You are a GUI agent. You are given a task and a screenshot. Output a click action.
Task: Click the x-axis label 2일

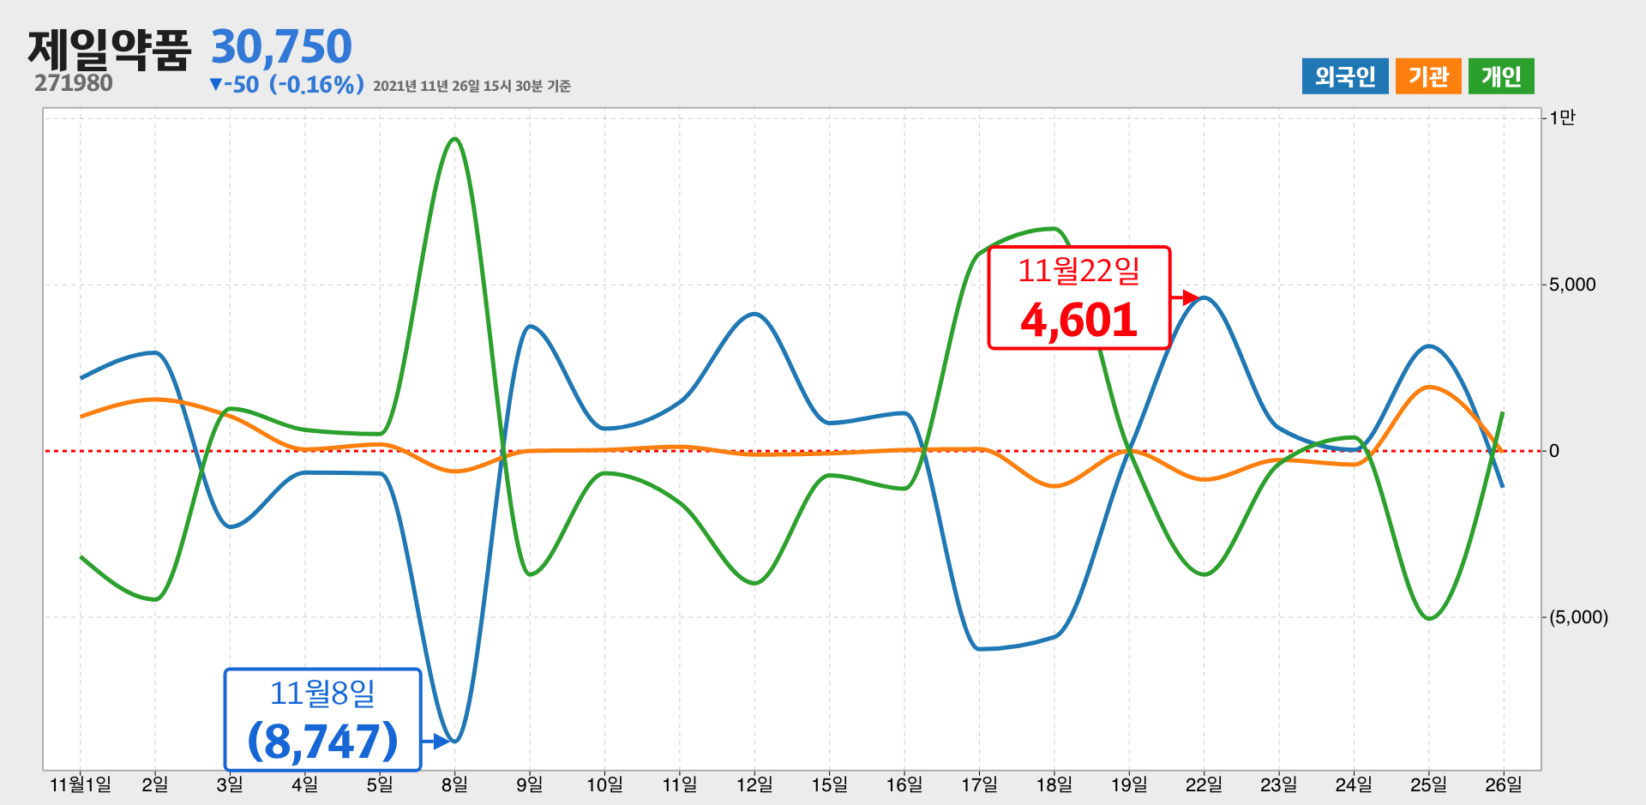pyautogui.click(x=155, y=784)
